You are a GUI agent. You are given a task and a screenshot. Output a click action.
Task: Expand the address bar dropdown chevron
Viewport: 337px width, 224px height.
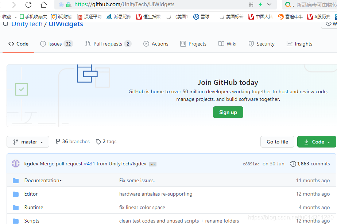click(269, 4)
